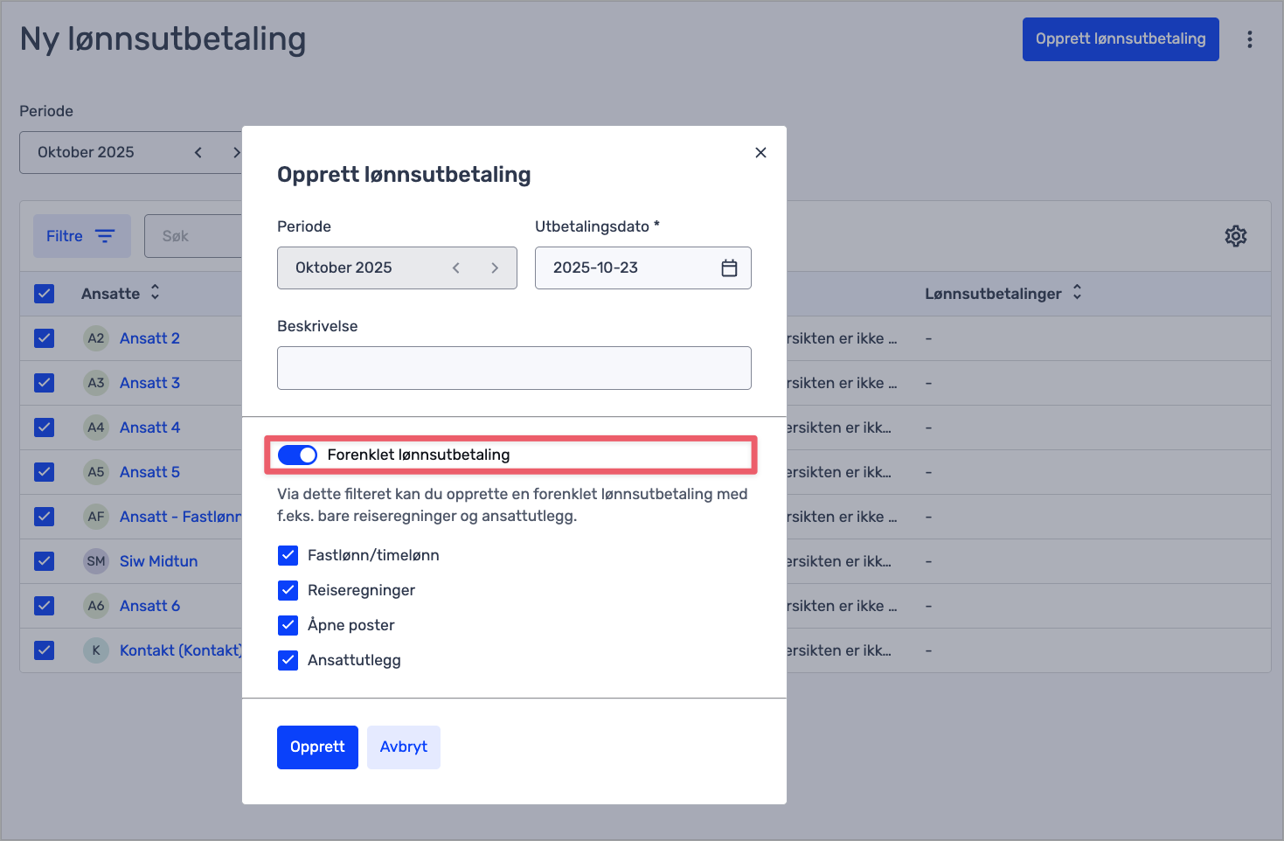Open the calendar picker for Utbetalingsdato
Image resolution: width=1284 pixels, height=841 pixels.
coord(729,268)
